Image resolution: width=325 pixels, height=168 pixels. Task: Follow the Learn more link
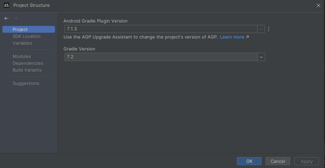coord(232,37)
